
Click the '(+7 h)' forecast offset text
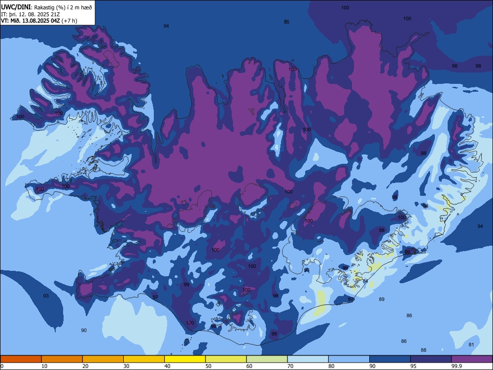pos(70,21)
